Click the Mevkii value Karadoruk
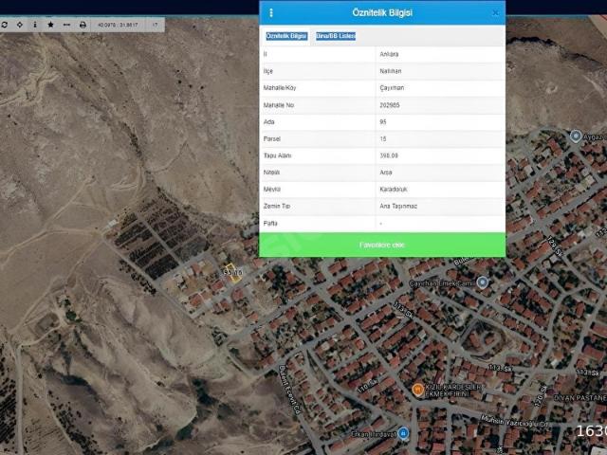Image resolution: width=607 pixels, height=455 pixels. (x=394, y=190)
